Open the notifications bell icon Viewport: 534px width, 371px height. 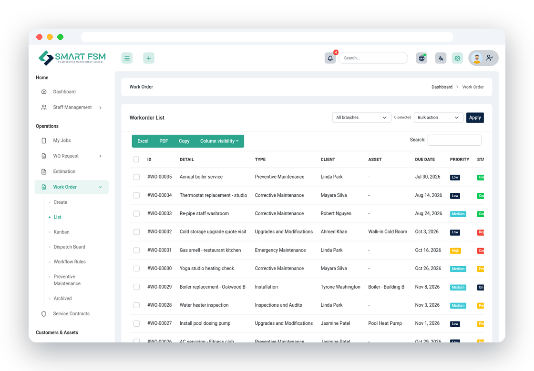point(330,58)
